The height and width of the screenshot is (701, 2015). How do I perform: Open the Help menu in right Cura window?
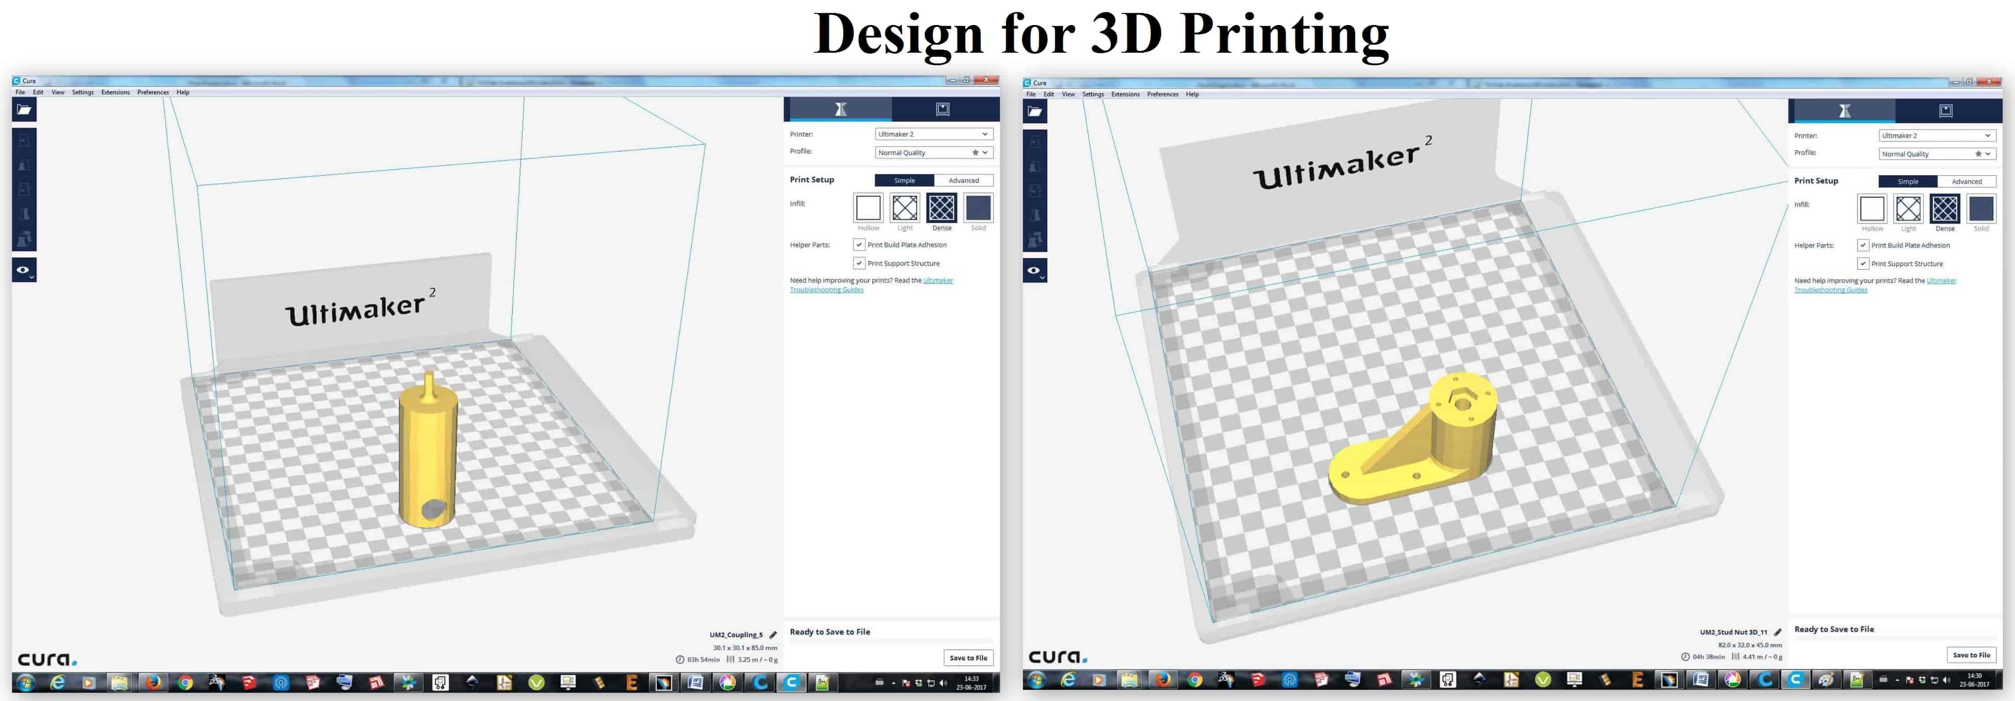click(x=1192, y=94)
